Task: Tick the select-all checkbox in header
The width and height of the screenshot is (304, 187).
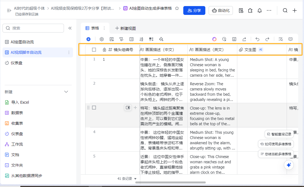Action: pyautogui.click(x=94, y=50)
